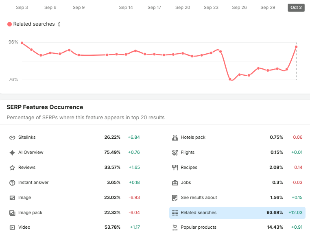The height and width of the screenshot is (234, 310).
Task: Select the highlighted Related searches row label
Action: (199, 212)
